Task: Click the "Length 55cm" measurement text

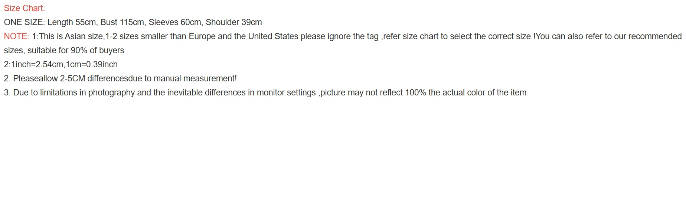Action: (72, 22)
